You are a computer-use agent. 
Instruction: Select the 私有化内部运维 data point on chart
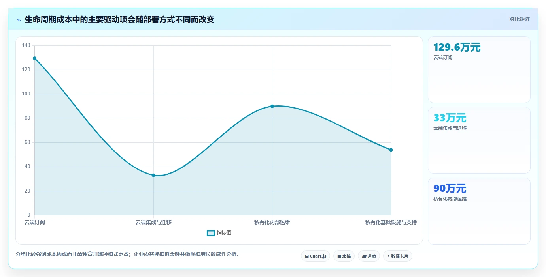(272, 106)
